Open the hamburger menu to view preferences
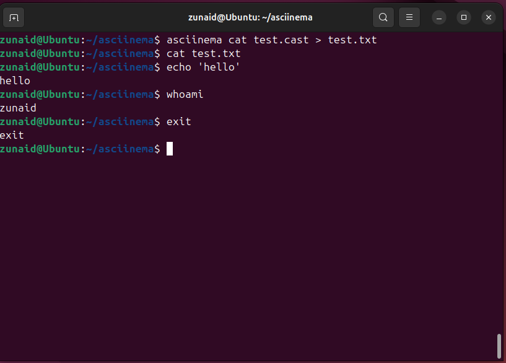Image resolution: width=506 pixels, height=363 pixels. pos(409,17)
